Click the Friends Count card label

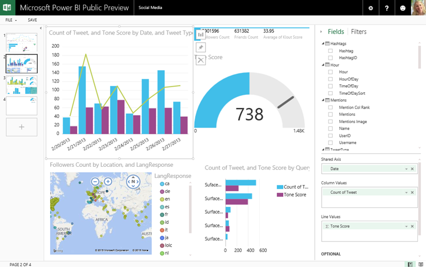click(246, 37)
